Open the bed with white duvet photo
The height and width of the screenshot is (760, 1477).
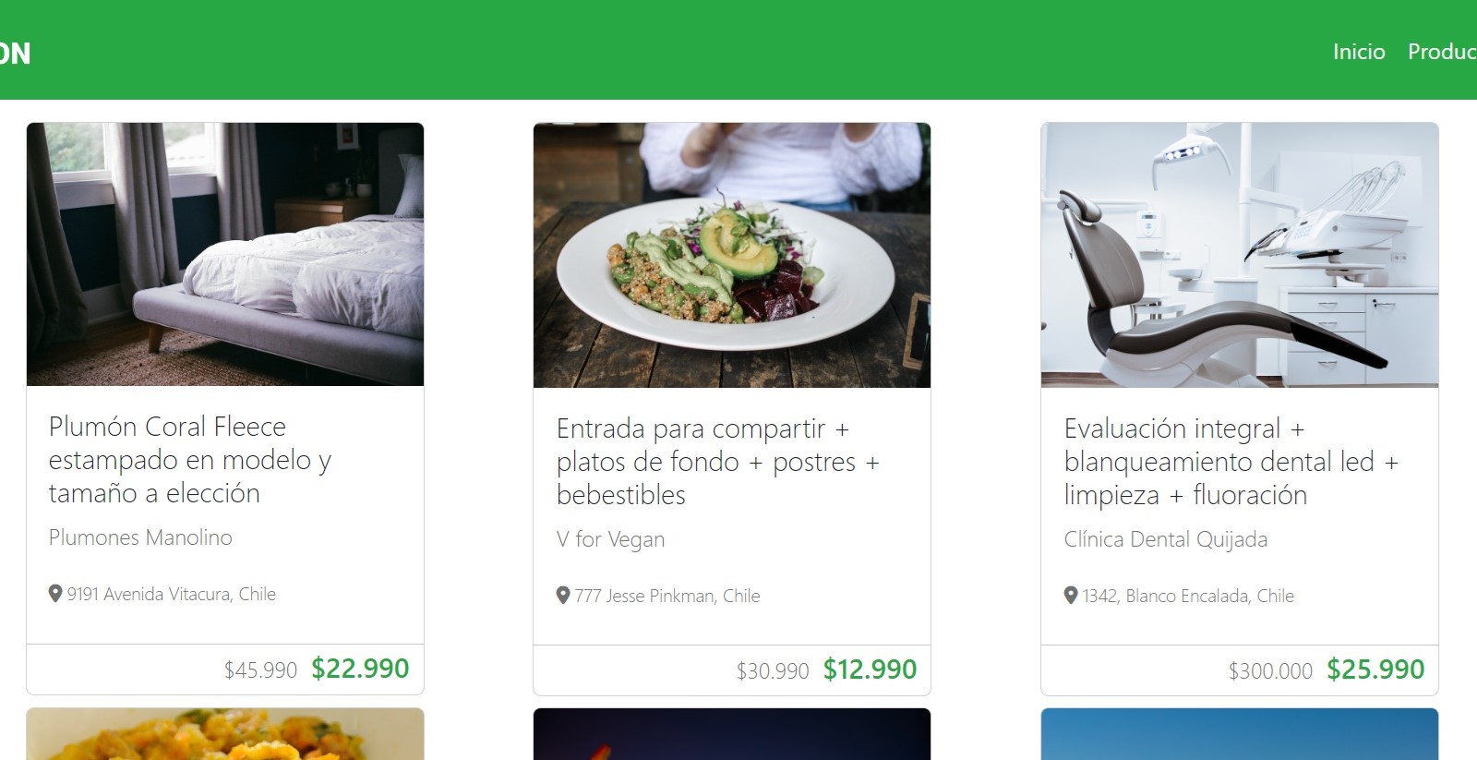tap(225, 254)
